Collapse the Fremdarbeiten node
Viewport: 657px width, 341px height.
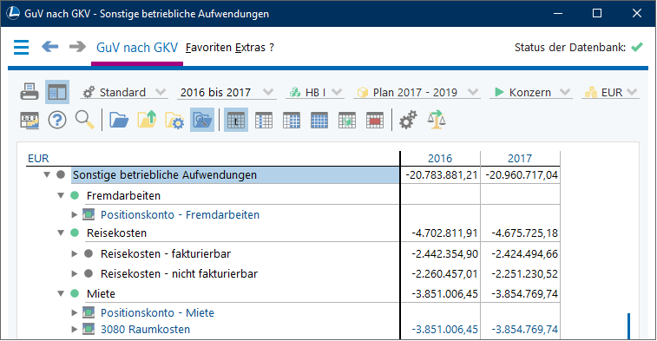pyautogui.click(x=61, y=195)
